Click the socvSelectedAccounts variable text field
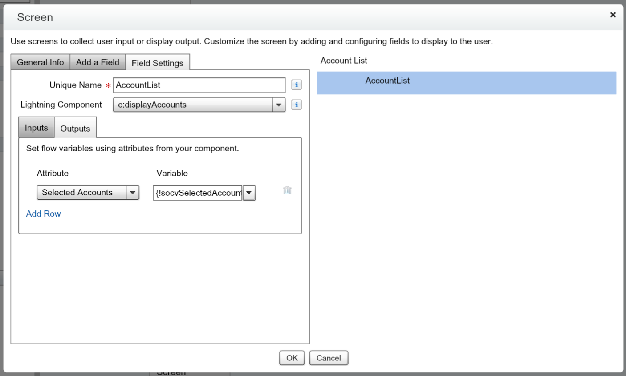This screenshot has height=376, width=626. tap(197, 193)
